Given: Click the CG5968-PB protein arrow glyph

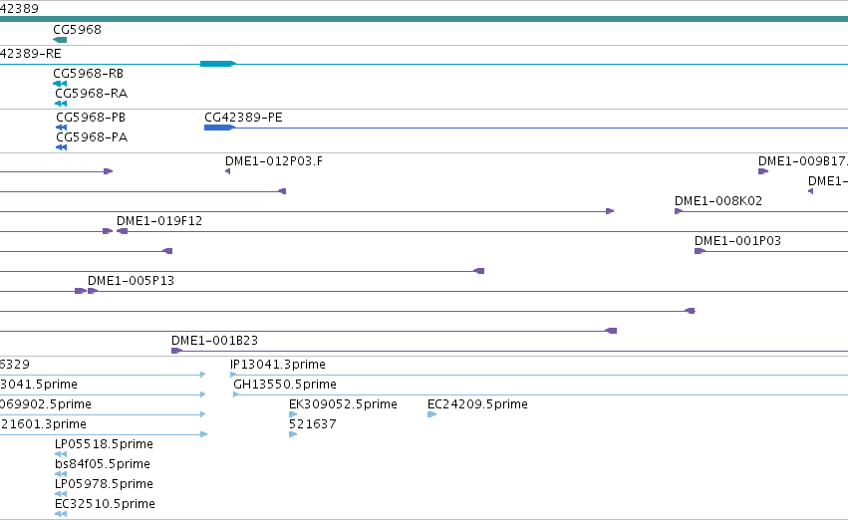Looking at the screenshot, I should [x=61, y=128].
